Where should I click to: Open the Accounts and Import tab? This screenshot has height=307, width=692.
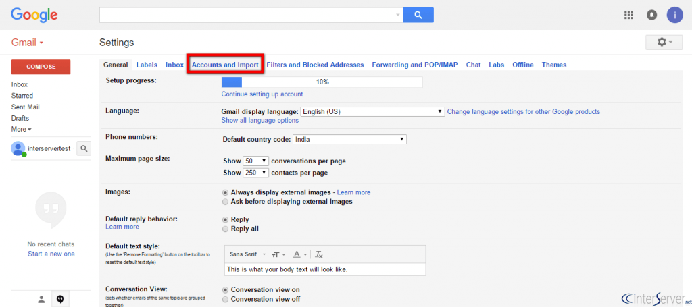pos(225,65)
